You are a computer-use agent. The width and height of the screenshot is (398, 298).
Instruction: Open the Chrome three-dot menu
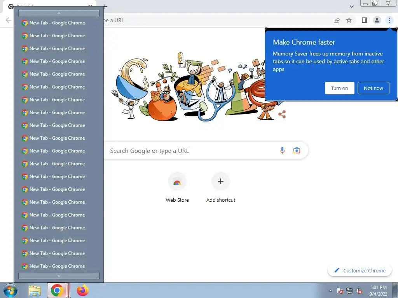(x=389, y=20)
